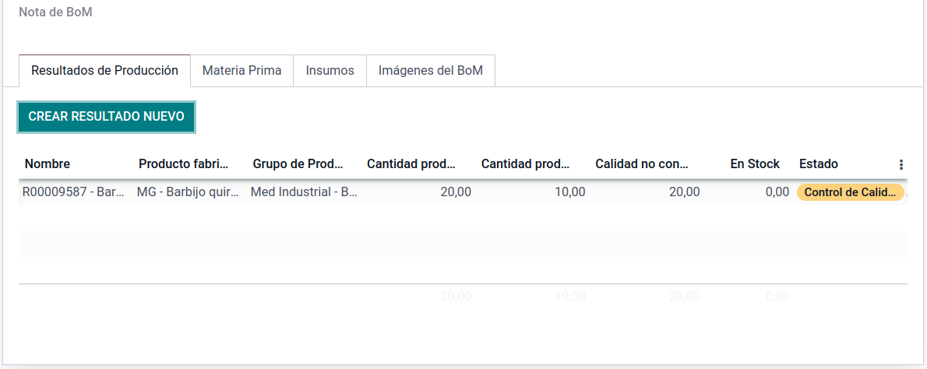Click the Control de Calidad status badge

[850, 192]
